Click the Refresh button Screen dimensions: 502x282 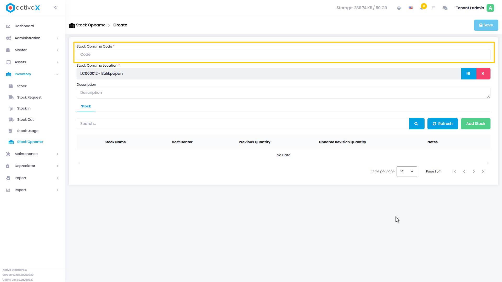tap(443, 124)
